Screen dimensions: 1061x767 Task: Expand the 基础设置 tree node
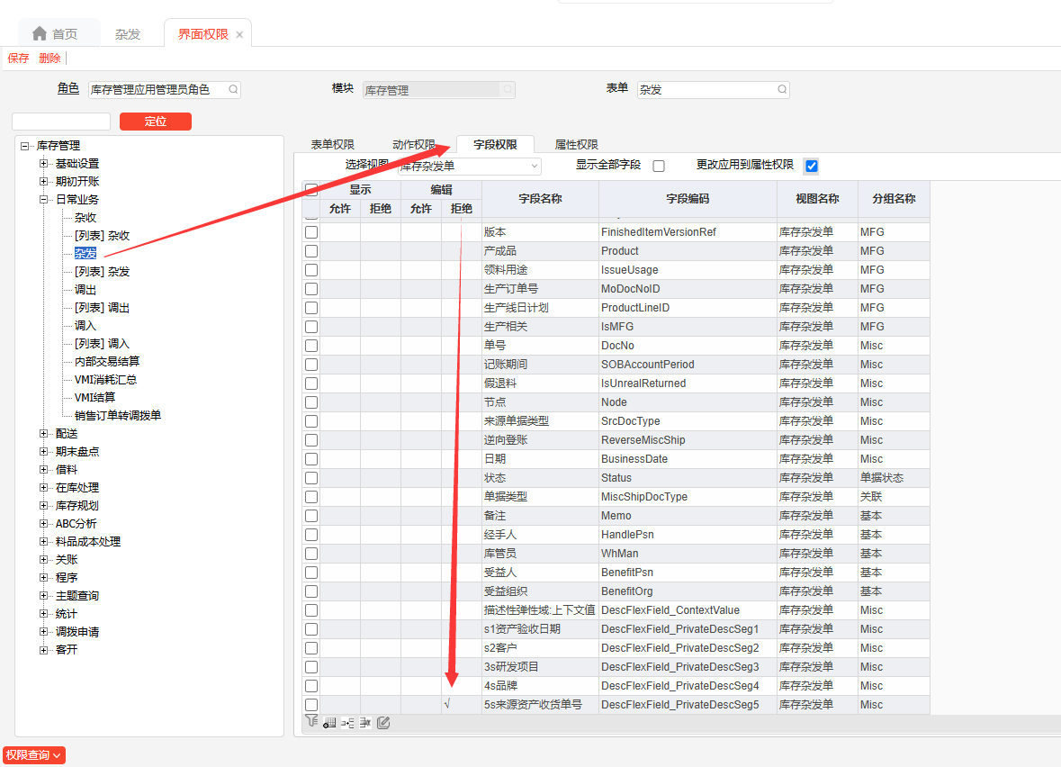pyautogui.click(x=44, y=164)
